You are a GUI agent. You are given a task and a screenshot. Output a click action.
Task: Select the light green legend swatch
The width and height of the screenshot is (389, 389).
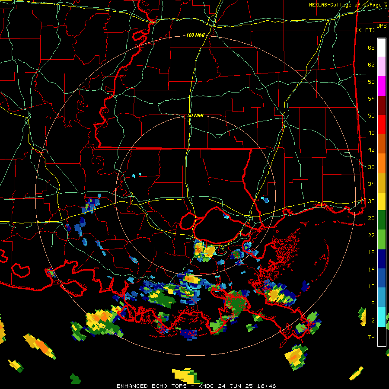(382, 239)
